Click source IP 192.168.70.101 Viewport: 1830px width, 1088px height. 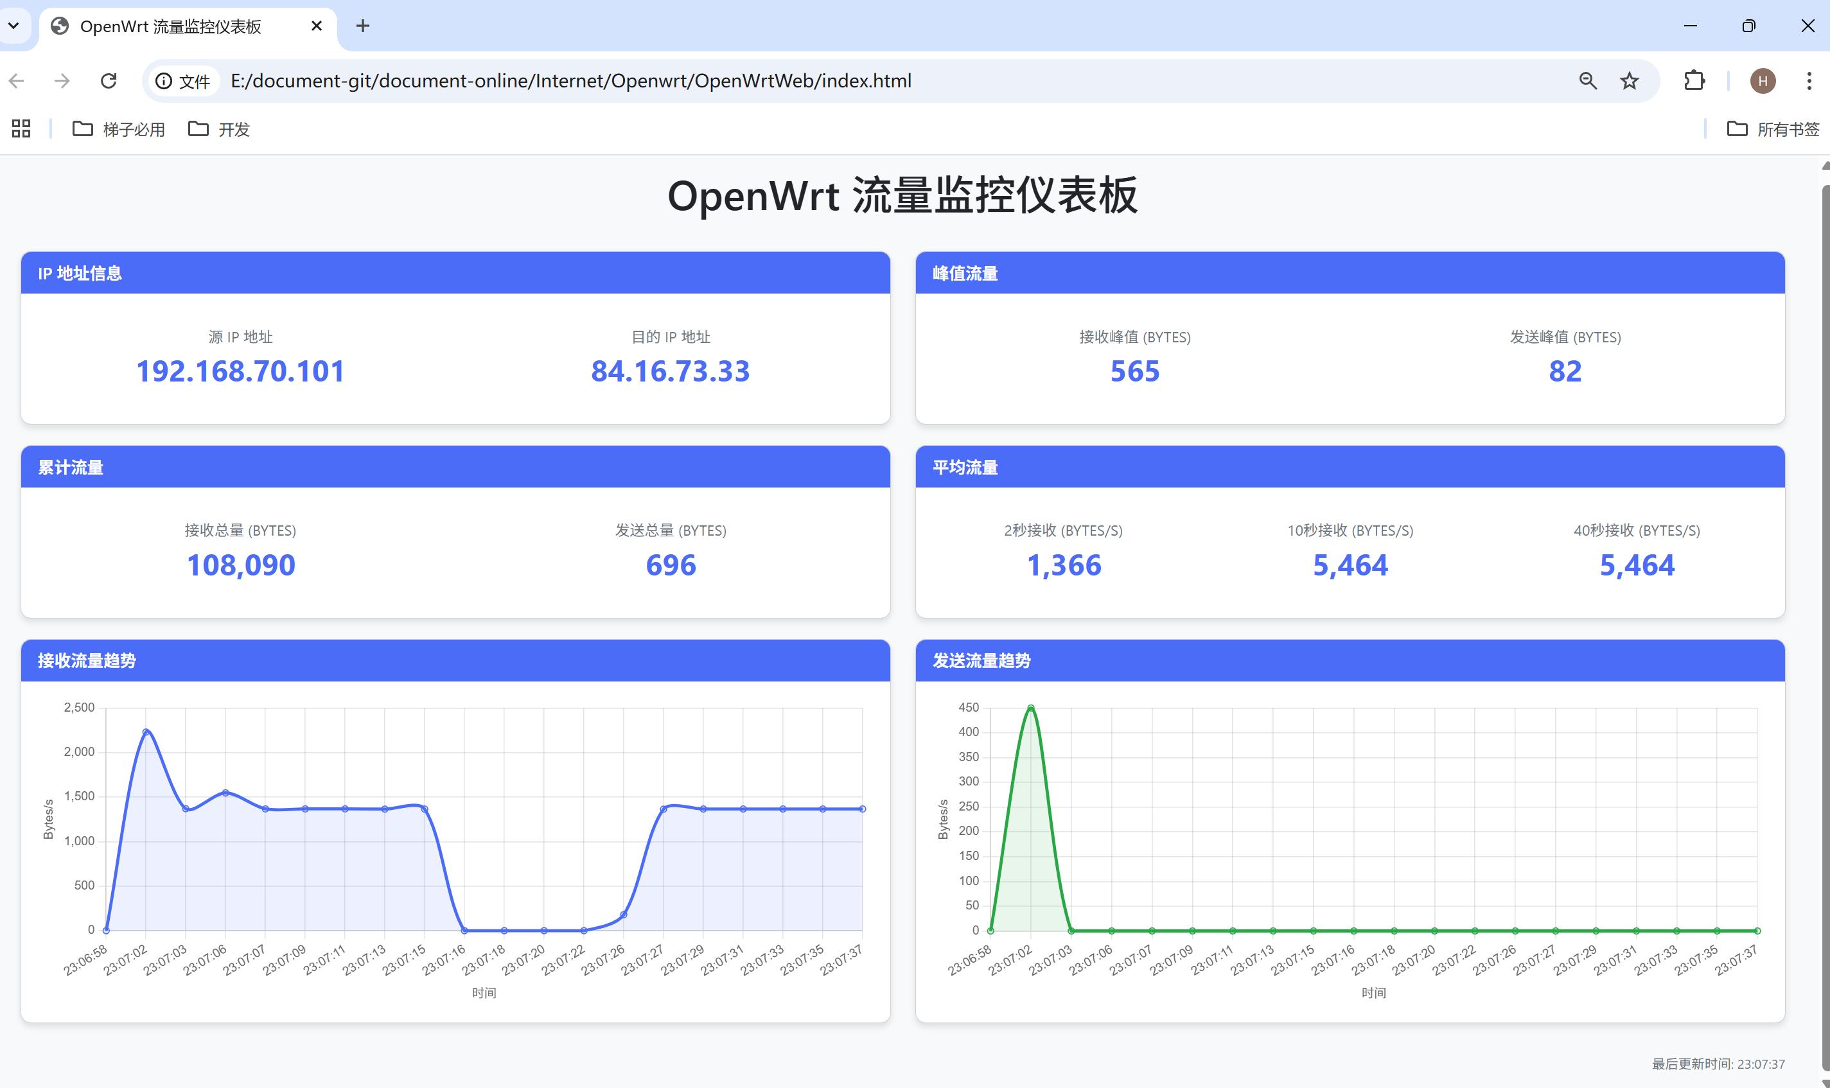(x=240, y=371)
